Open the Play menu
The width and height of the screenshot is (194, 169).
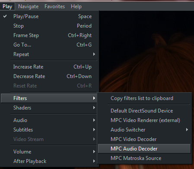[7, 6]
